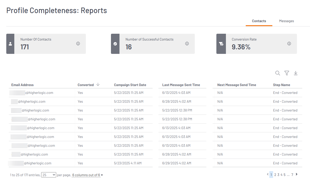This screenshot has height=185, width=310.
Task: Click the info icon on Conversion Rate card
Action: (x=289, y=44)
